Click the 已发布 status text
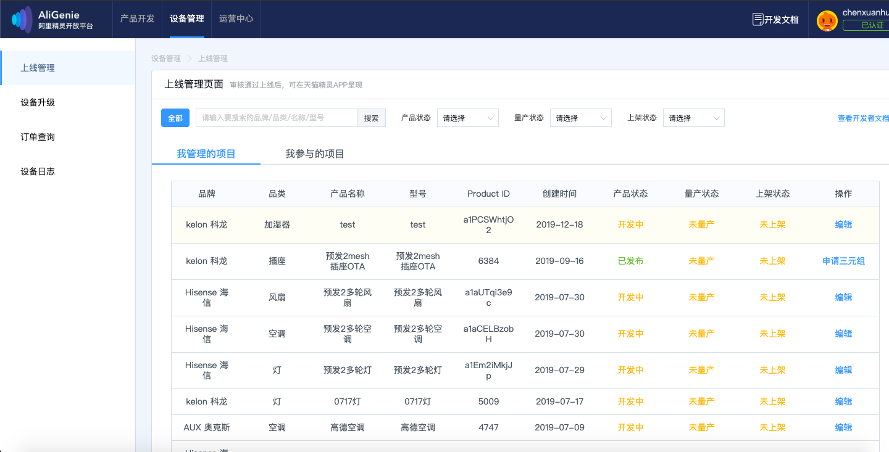The image size is (889, 452). point(630,261)
